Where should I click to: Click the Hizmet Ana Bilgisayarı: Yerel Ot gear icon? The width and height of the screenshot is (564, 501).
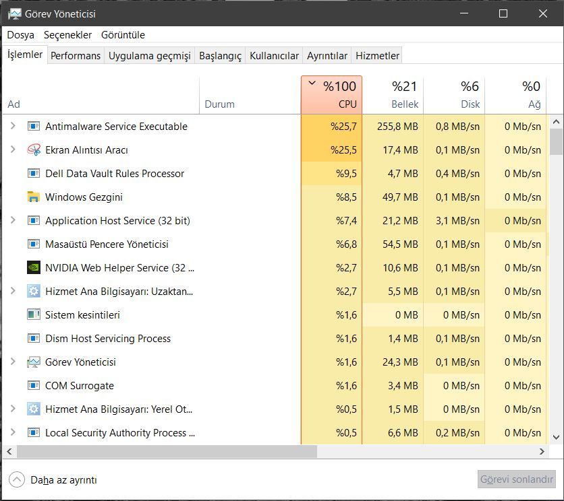click(34, 409)
